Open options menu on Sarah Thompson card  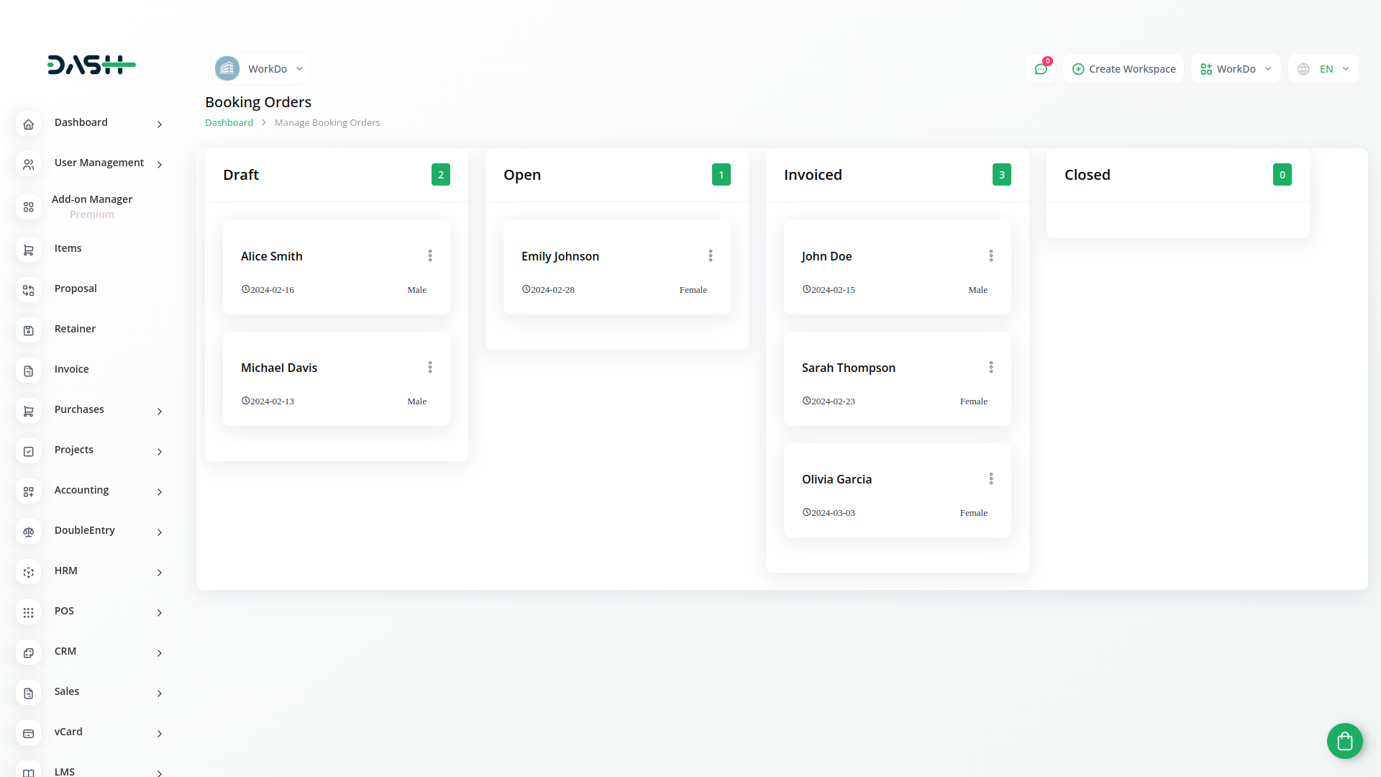(x=990, y=368)
